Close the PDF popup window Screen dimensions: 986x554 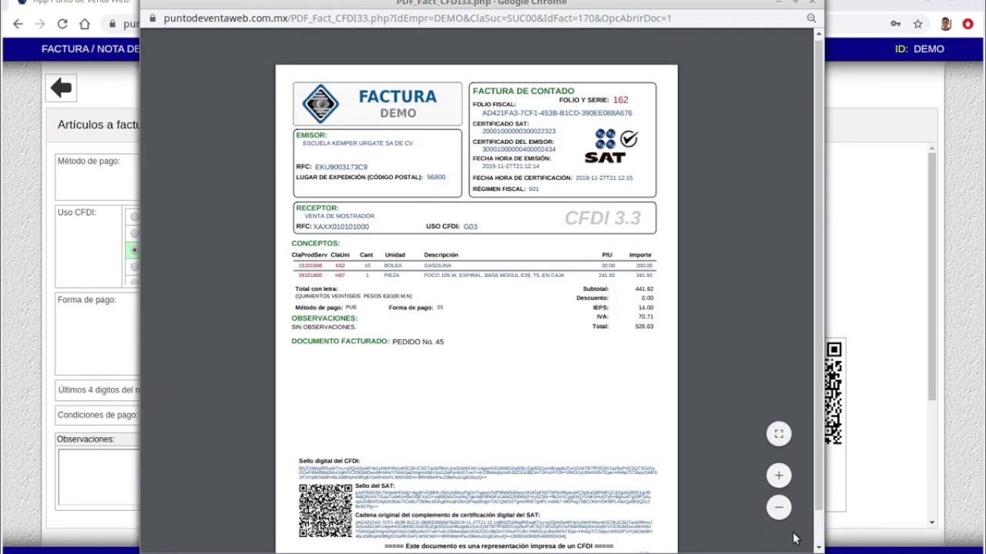point(813,2)
